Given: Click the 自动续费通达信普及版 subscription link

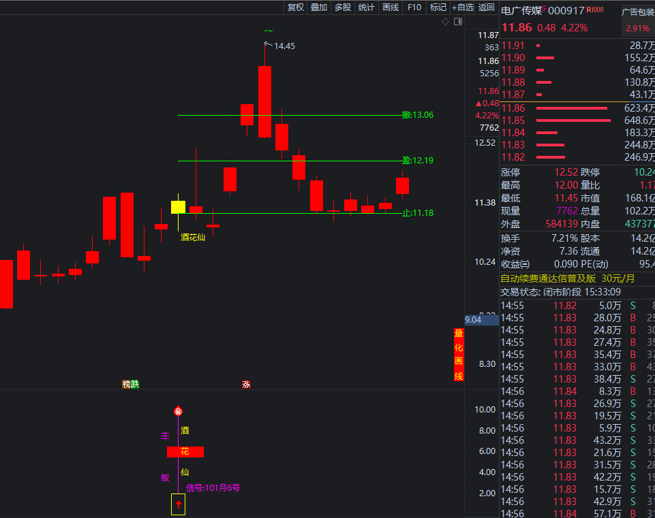Looking at the screenshot, I should (548, 278).
